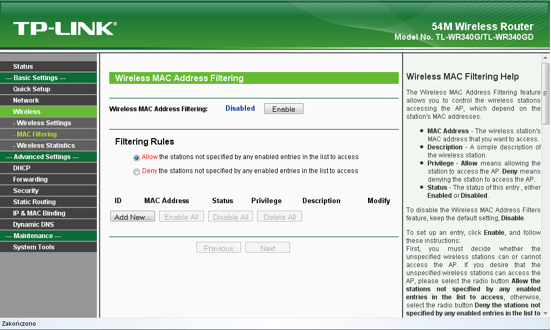Click the Filtering Rules heading
The image size is (551, 330).
pos(144,141)
